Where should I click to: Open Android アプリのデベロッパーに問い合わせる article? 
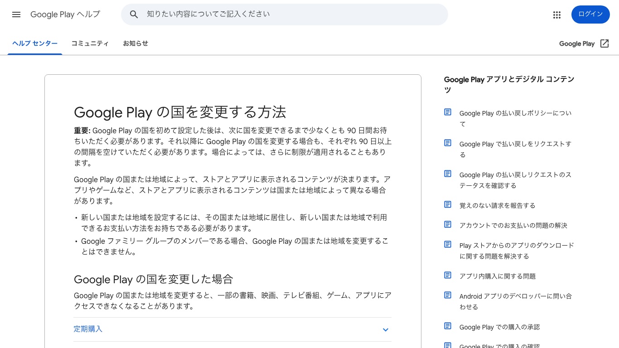coord(516,302)
